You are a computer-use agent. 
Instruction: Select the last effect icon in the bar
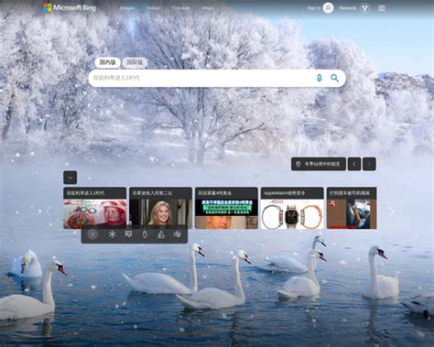178,234
